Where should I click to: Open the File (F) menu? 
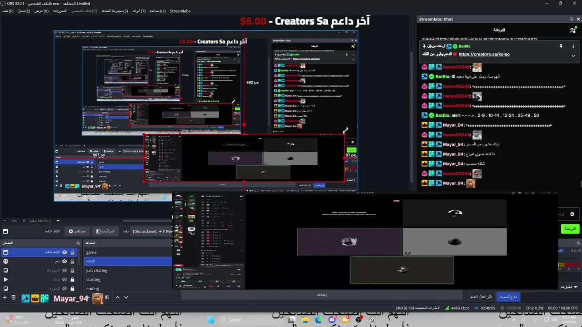point(8,11)
